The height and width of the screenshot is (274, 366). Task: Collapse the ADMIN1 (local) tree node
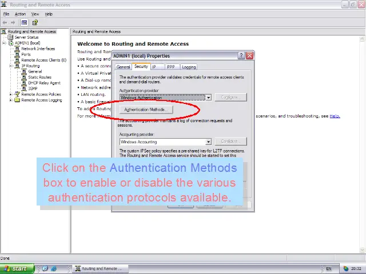tap(4, 43)
